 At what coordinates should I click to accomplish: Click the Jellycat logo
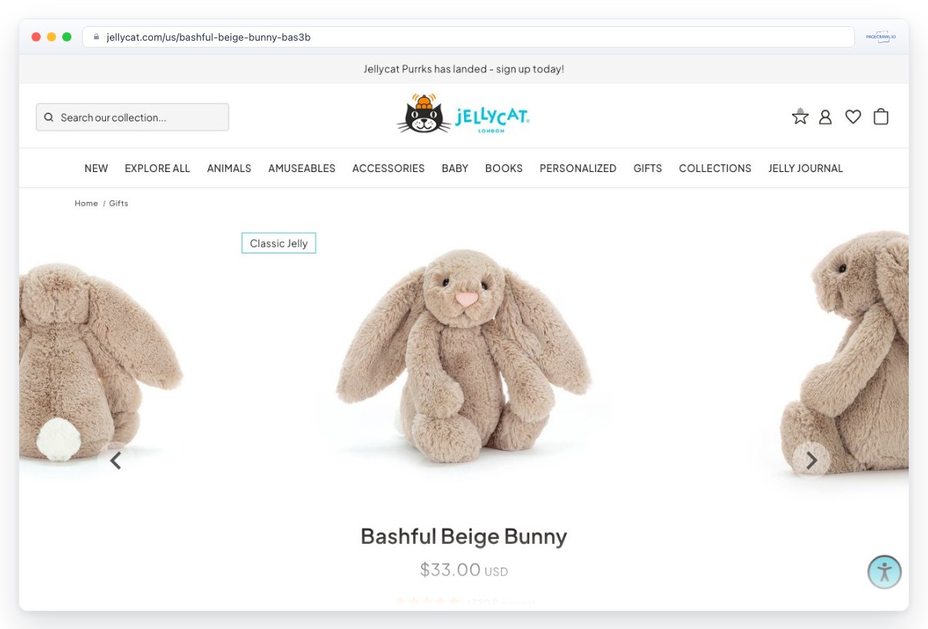click(x=463, y=114)
